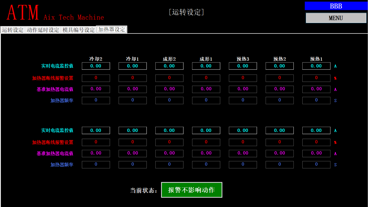Switch to the 运转设定 tab
368x207 pixels.
(13, 30)
